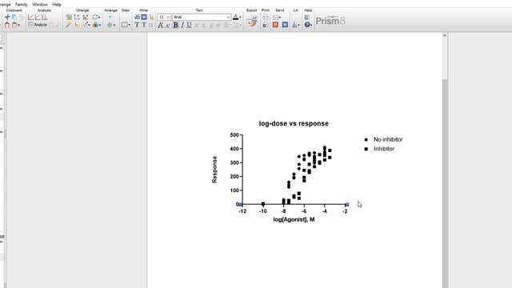Select the 'Response' Y axis label
Screen dimensions: 512x288
[x=214, y=170]
